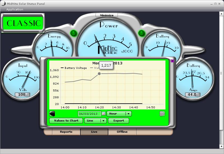Click the 14:30 x-axis label
This screenshot has width=224, height=154.
click(x=116, y=108)
